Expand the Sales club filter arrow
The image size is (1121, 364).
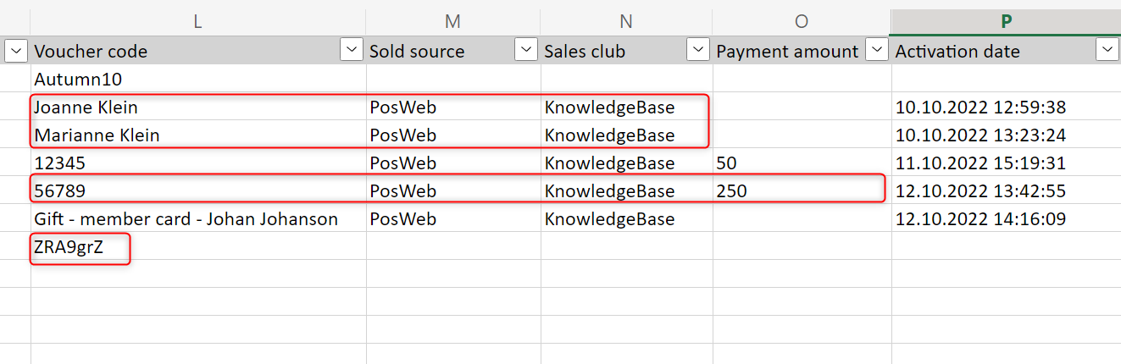pyautogui.click(x=698, y=51)
